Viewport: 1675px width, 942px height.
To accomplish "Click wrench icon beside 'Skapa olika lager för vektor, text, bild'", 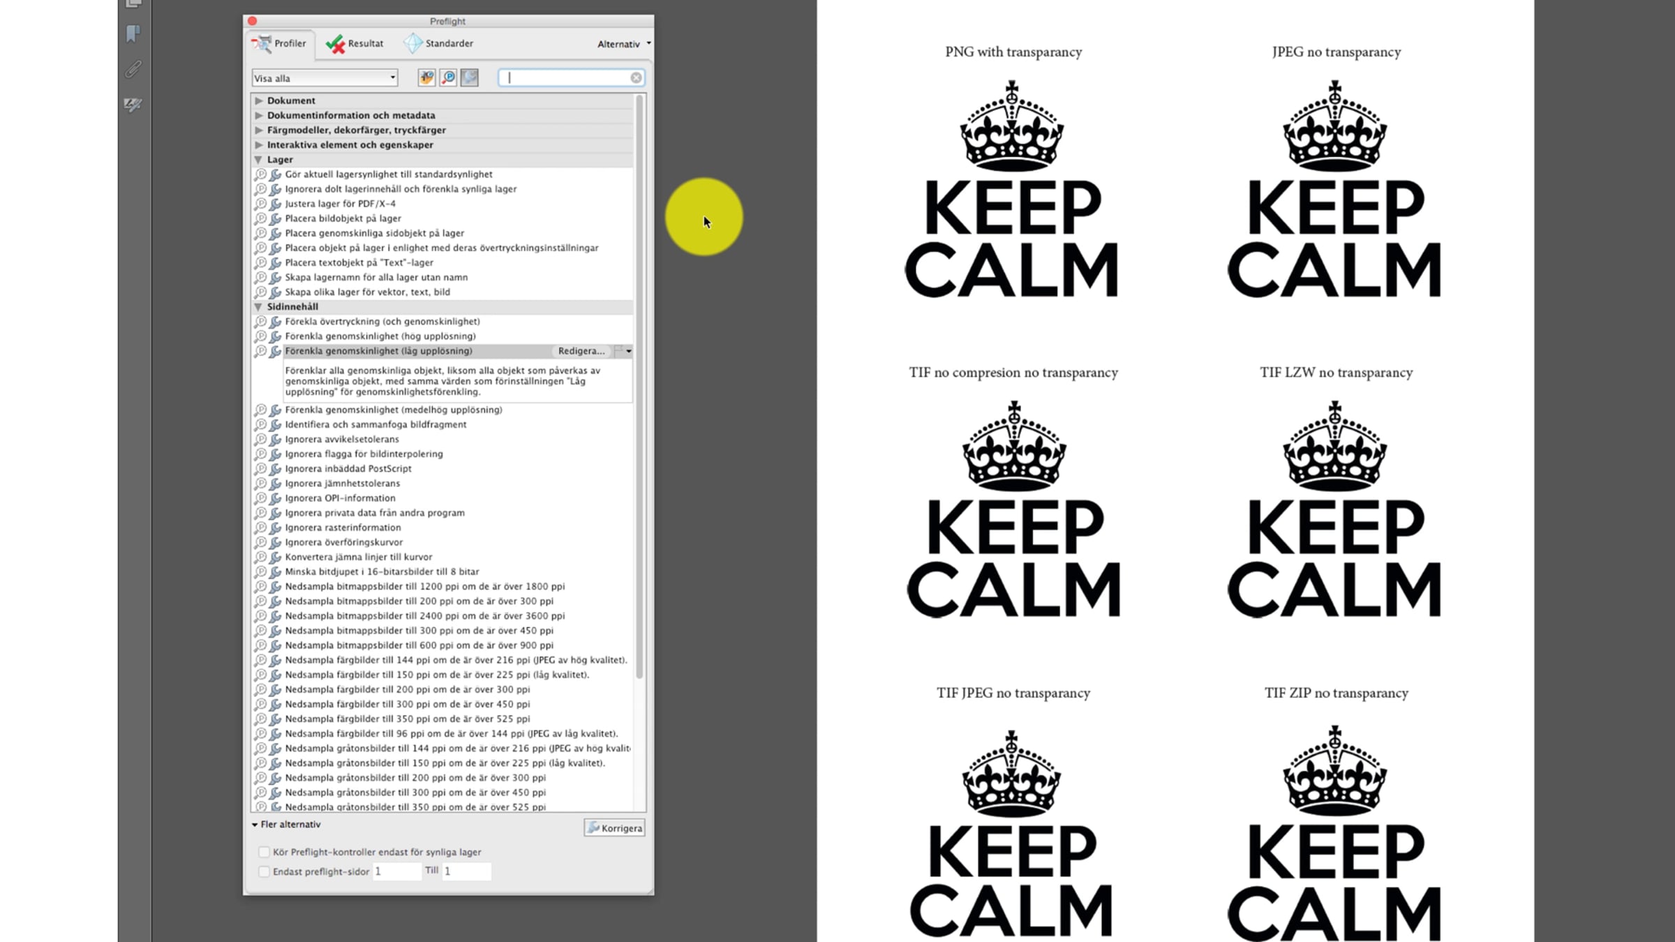I will [x=276, y=292].
